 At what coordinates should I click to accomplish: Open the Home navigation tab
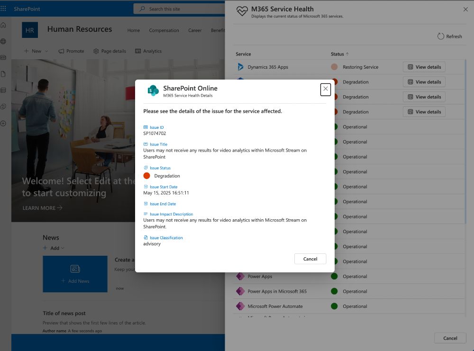pyautogui.click(x=133, y=30)
